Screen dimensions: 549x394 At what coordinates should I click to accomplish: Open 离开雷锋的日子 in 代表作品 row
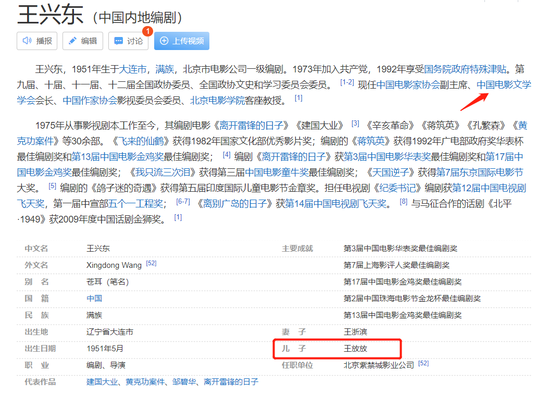click(x=231, y=381)
